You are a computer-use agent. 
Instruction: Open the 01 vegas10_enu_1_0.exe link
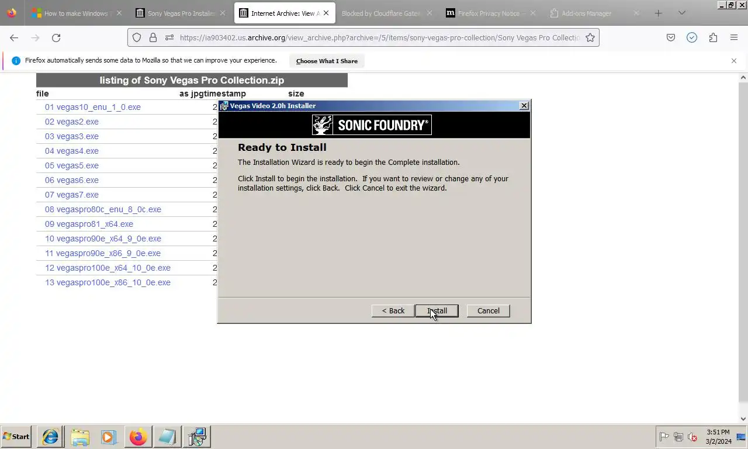(93, 107)
